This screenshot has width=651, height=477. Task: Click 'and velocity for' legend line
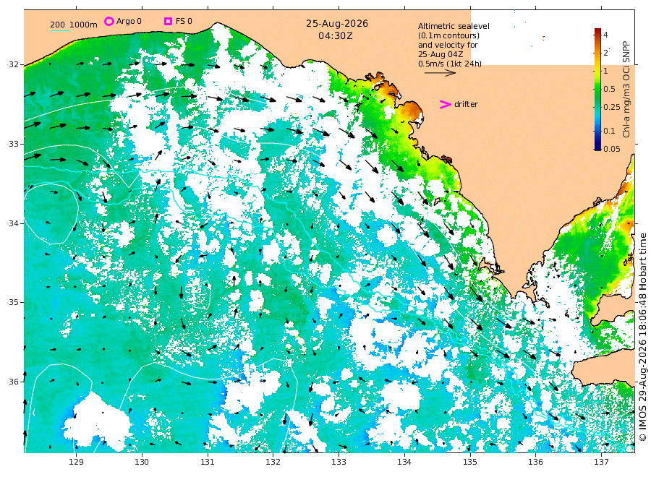coord(448,45)
